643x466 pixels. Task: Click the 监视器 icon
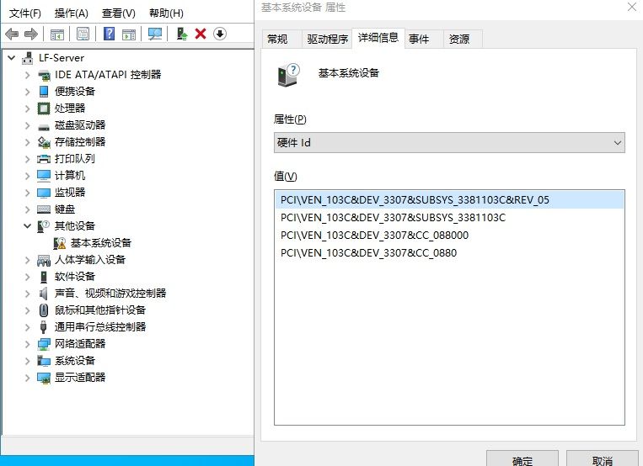(x=44, y=193)
